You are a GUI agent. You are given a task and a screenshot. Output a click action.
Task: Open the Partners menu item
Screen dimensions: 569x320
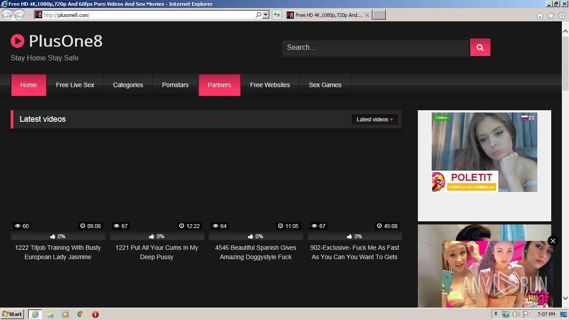pyautogui.click(x=219, y=85)
